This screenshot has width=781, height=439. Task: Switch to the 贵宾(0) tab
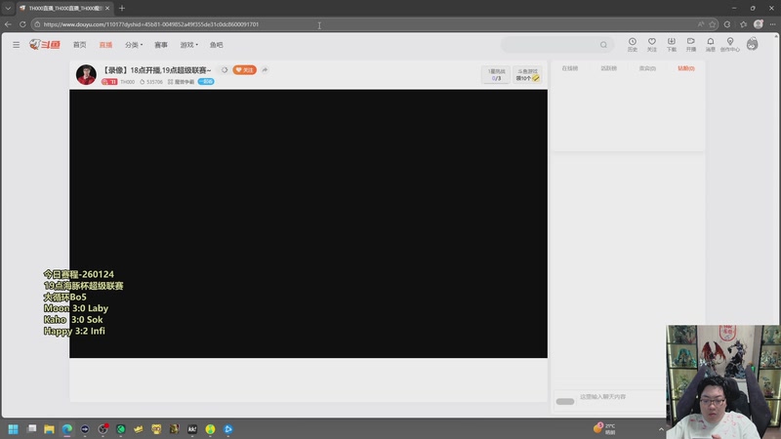[x=647, y=68]
